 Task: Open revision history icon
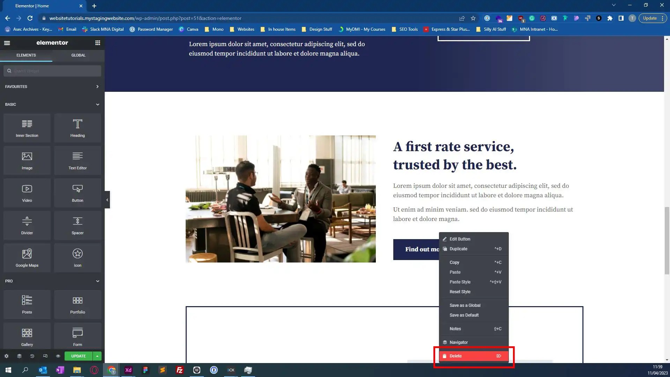tap(32, 356)
